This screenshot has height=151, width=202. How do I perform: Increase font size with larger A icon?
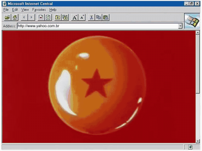click(75, 17)
